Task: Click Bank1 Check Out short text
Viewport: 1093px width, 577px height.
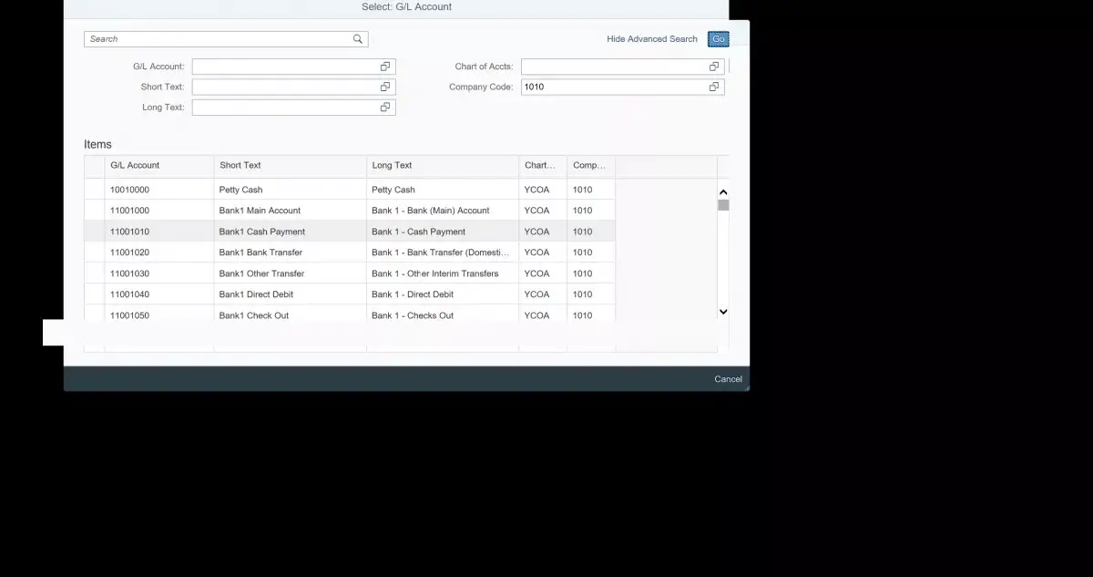Action: (254, 315)
